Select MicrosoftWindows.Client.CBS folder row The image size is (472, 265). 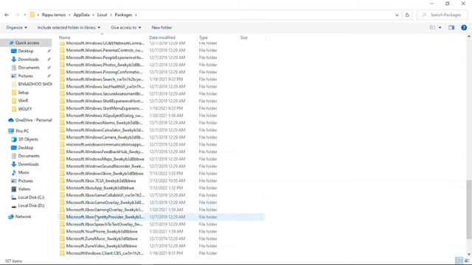point(162,253)
